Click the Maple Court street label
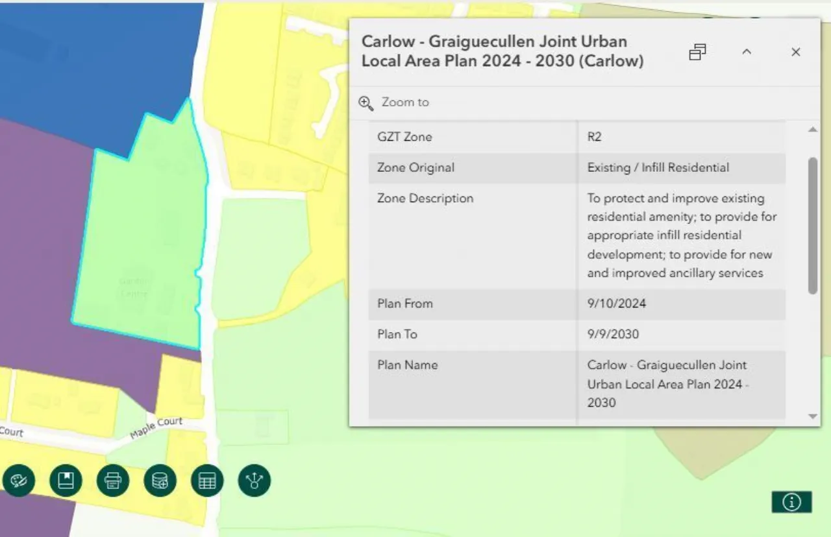 point(156,428)
